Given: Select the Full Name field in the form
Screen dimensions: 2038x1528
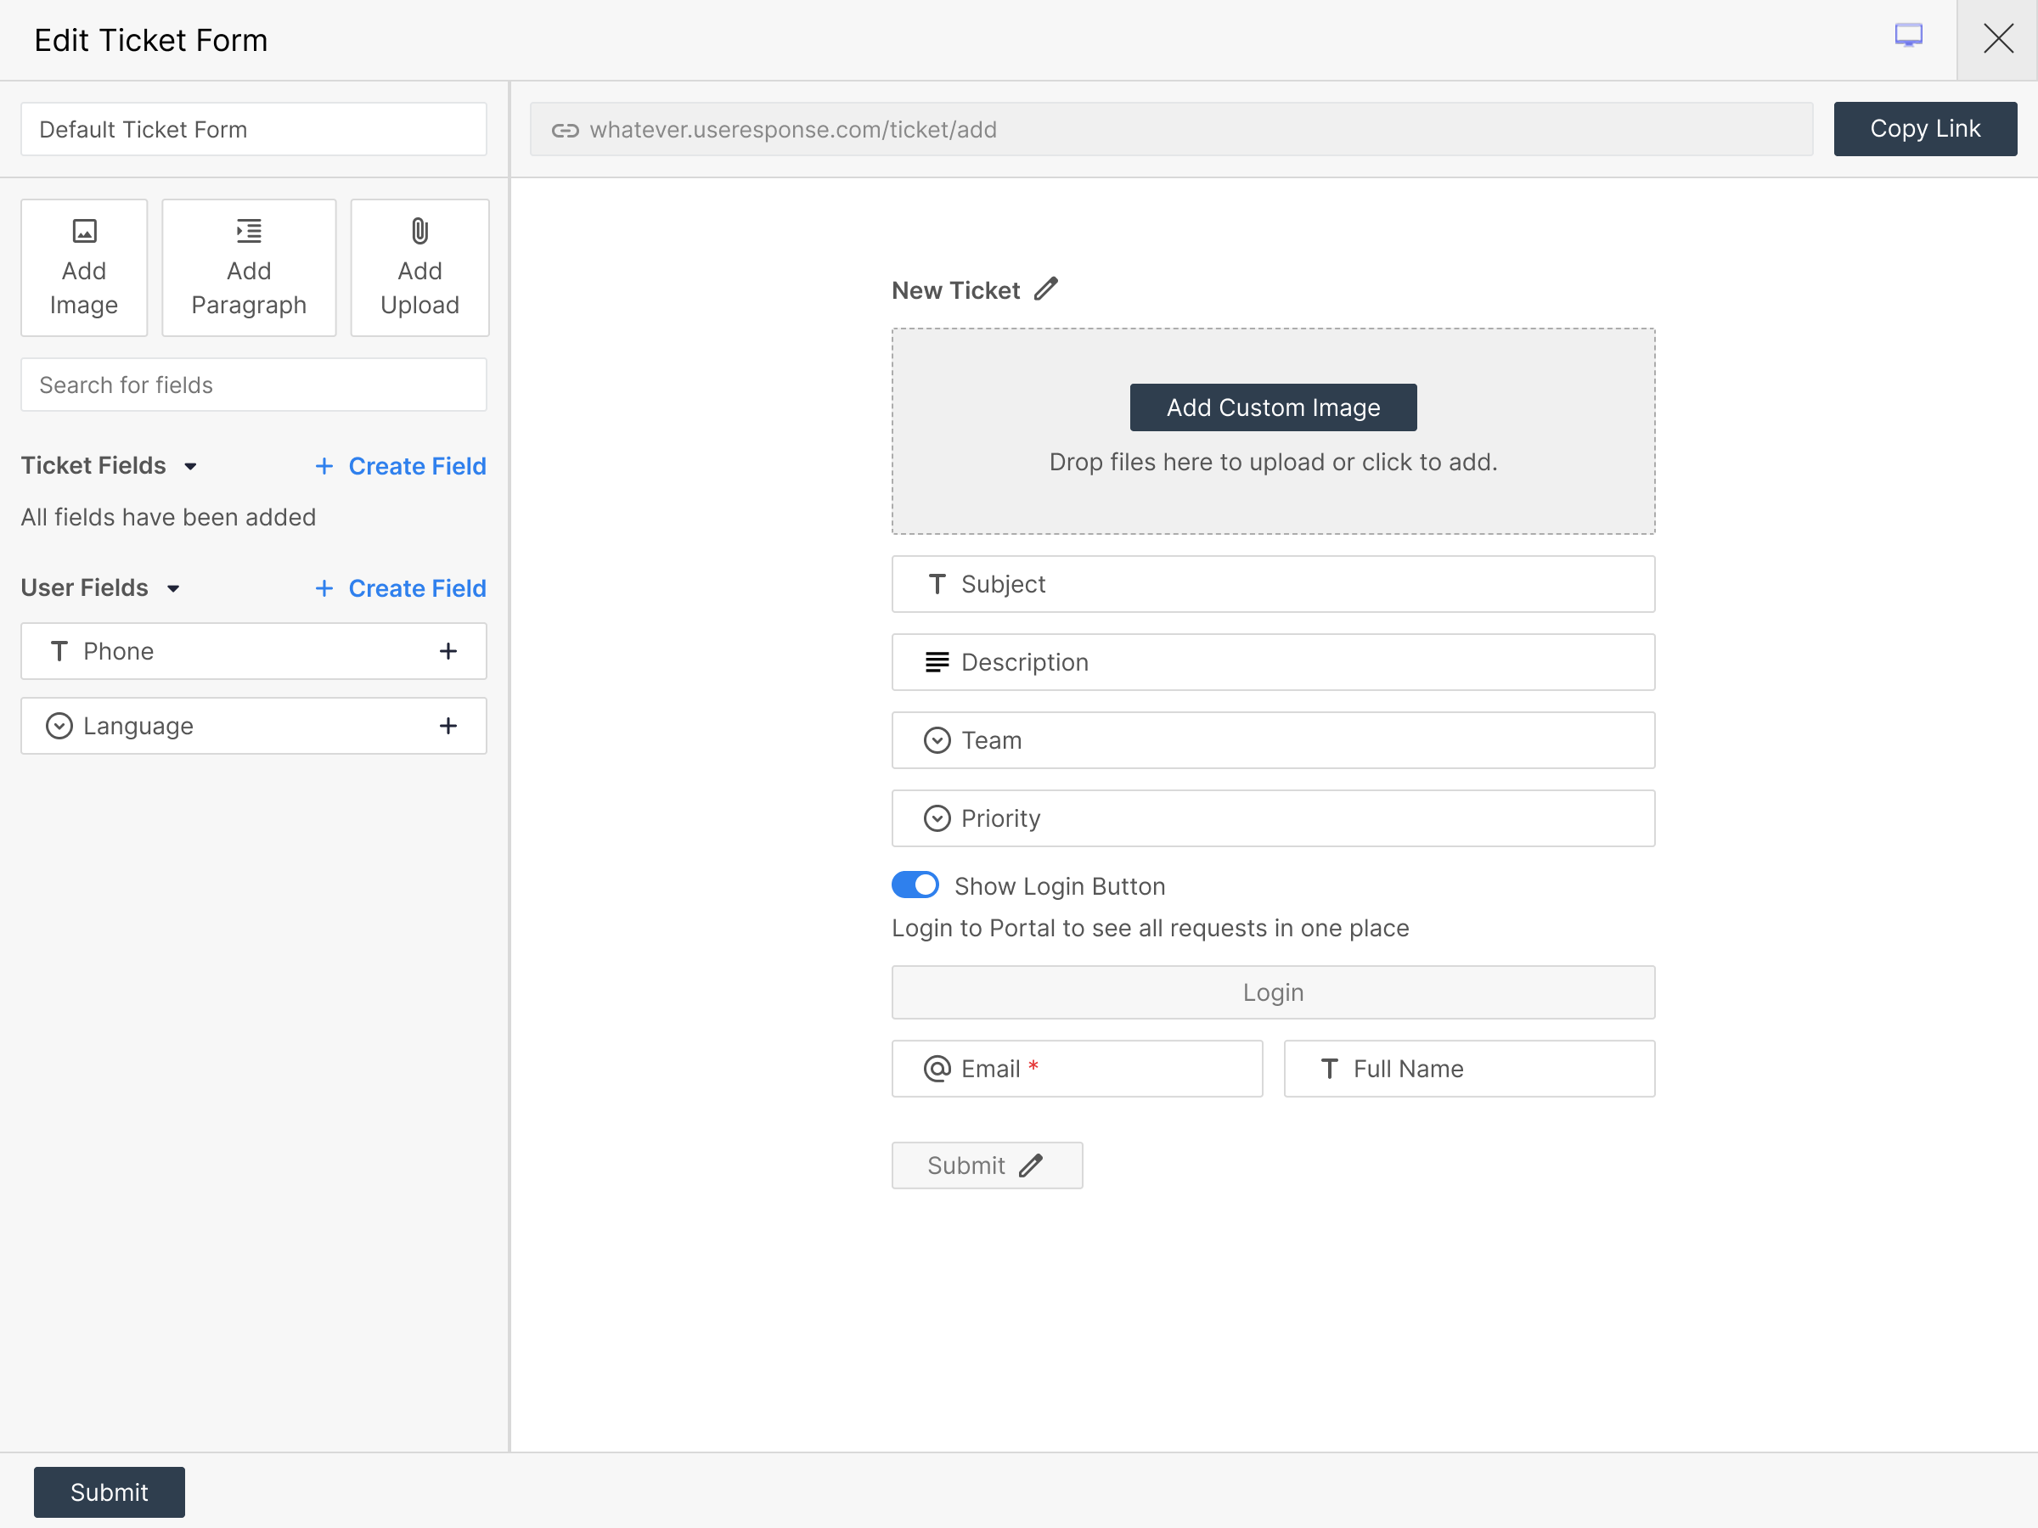Looking at the screenshot, I should pos(1470,1069).
